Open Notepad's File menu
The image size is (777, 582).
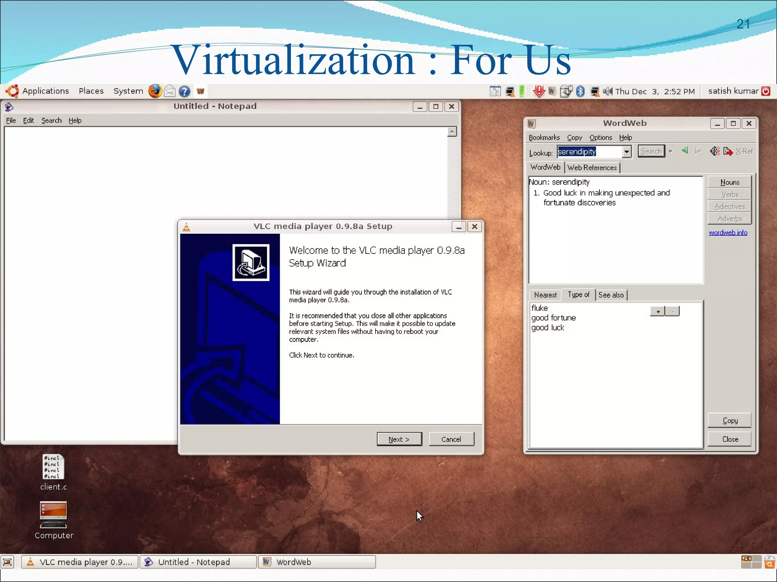point(11,120)
